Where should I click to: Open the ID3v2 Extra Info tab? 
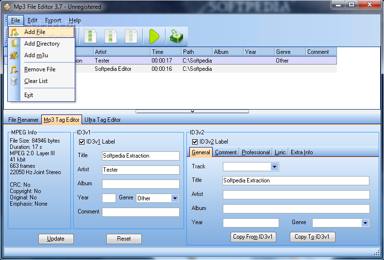point(302,152)
